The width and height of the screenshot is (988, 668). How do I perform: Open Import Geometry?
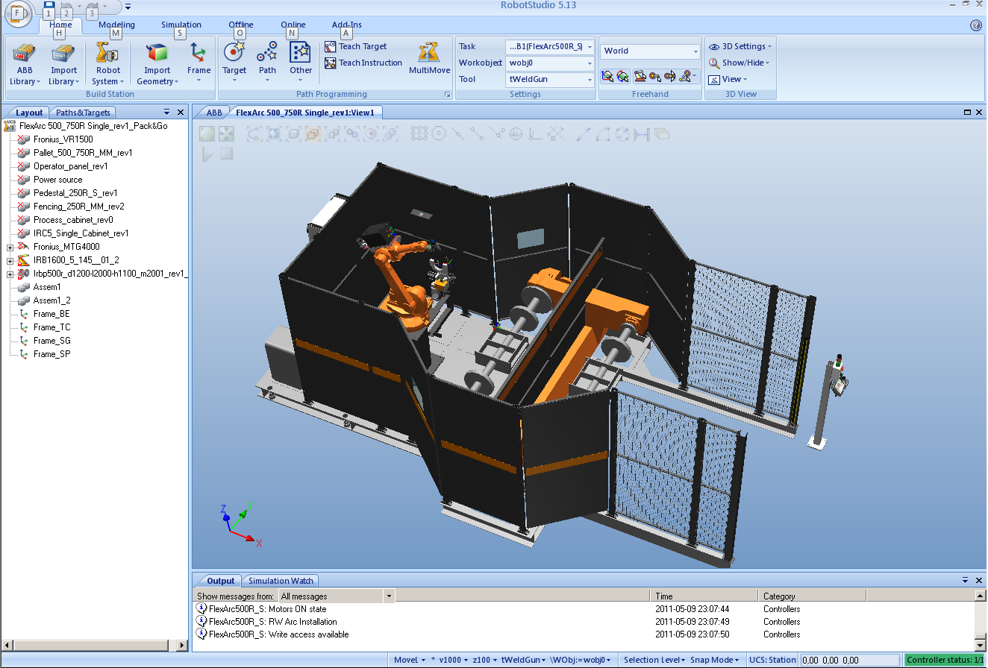(x=157, y=65)
